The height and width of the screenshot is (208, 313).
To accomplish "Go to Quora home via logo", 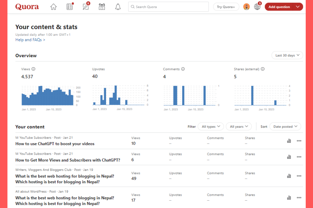I will pyautogui.click(x=27, y=7).
